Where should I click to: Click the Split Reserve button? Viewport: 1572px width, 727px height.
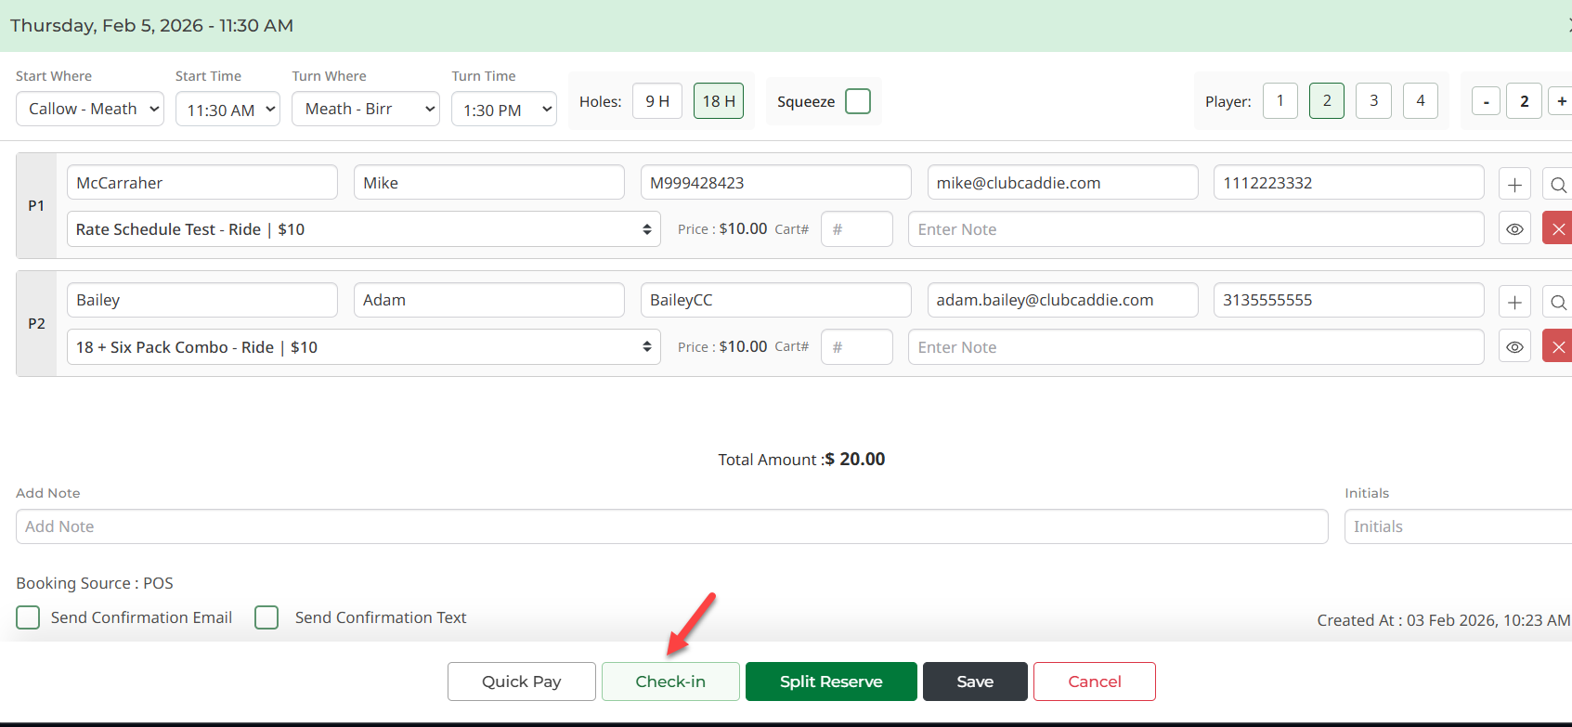[831, 682]
